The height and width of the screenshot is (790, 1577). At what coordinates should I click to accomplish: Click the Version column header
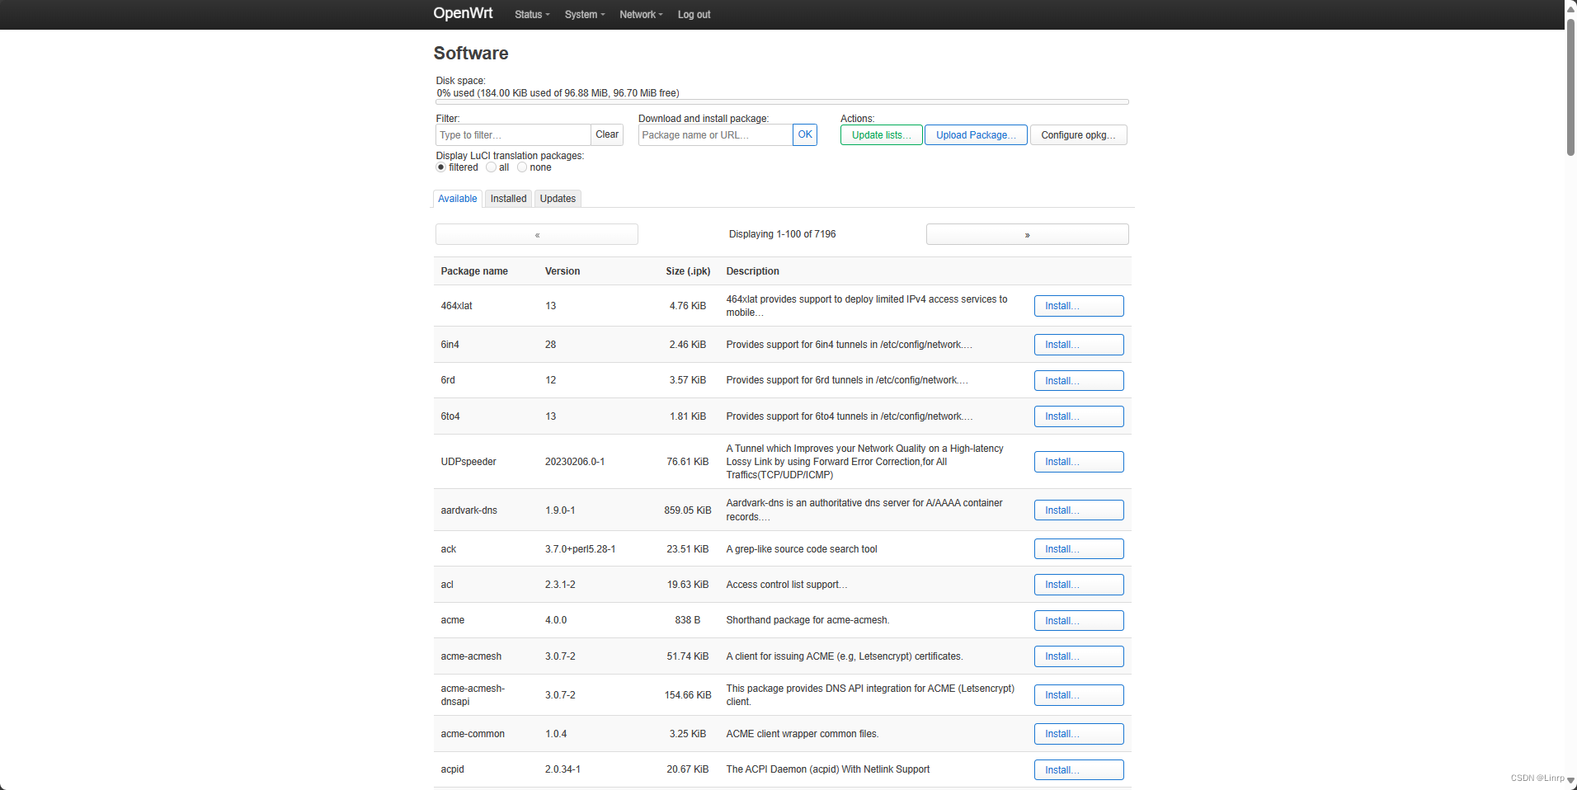563,271
